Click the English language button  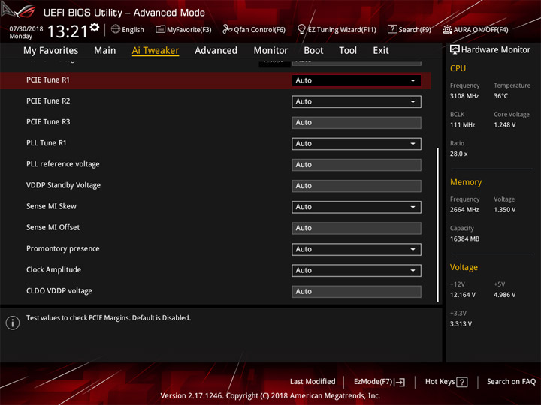[128, 29]
